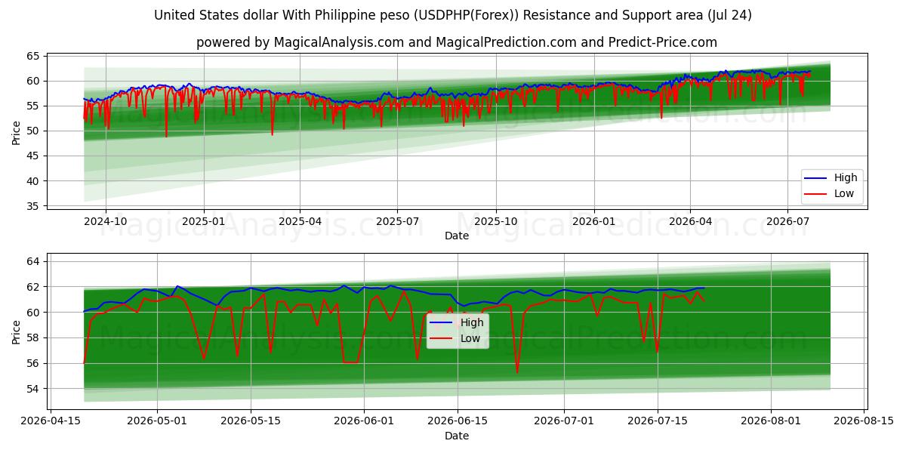Click the '2024-10' date tick label
906x453 pixels.
point(105,220)
